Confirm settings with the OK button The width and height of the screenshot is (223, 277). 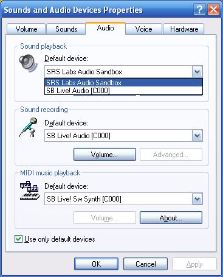click(x=96, y=264)
